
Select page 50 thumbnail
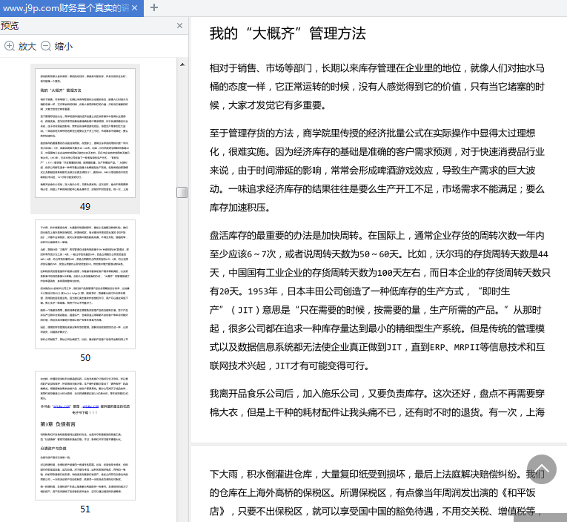pos(85,284)
